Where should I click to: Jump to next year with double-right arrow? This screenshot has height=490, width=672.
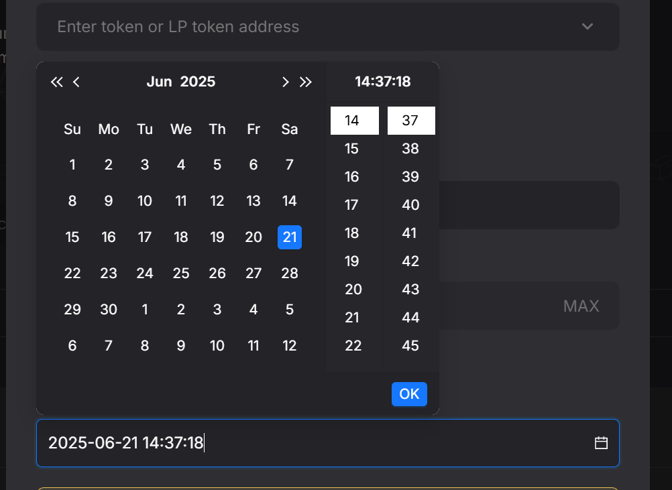pos(306,82)
